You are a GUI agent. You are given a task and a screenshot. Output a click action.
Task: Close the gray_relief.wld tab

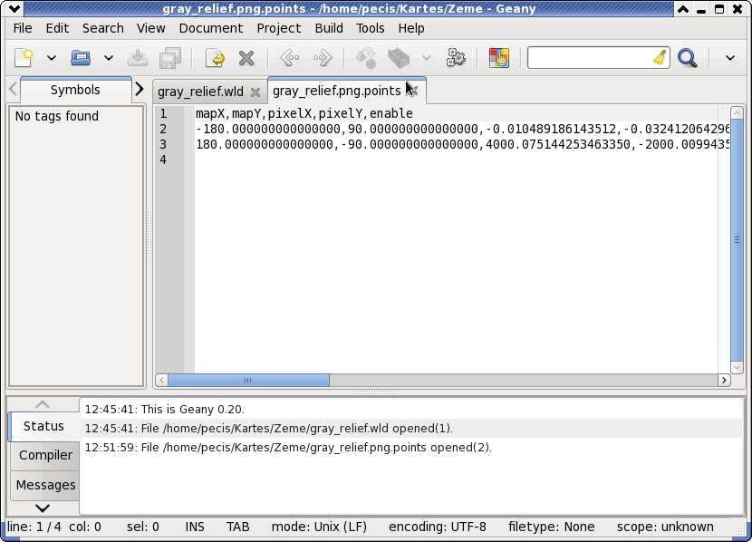click(x=255, y=92)
